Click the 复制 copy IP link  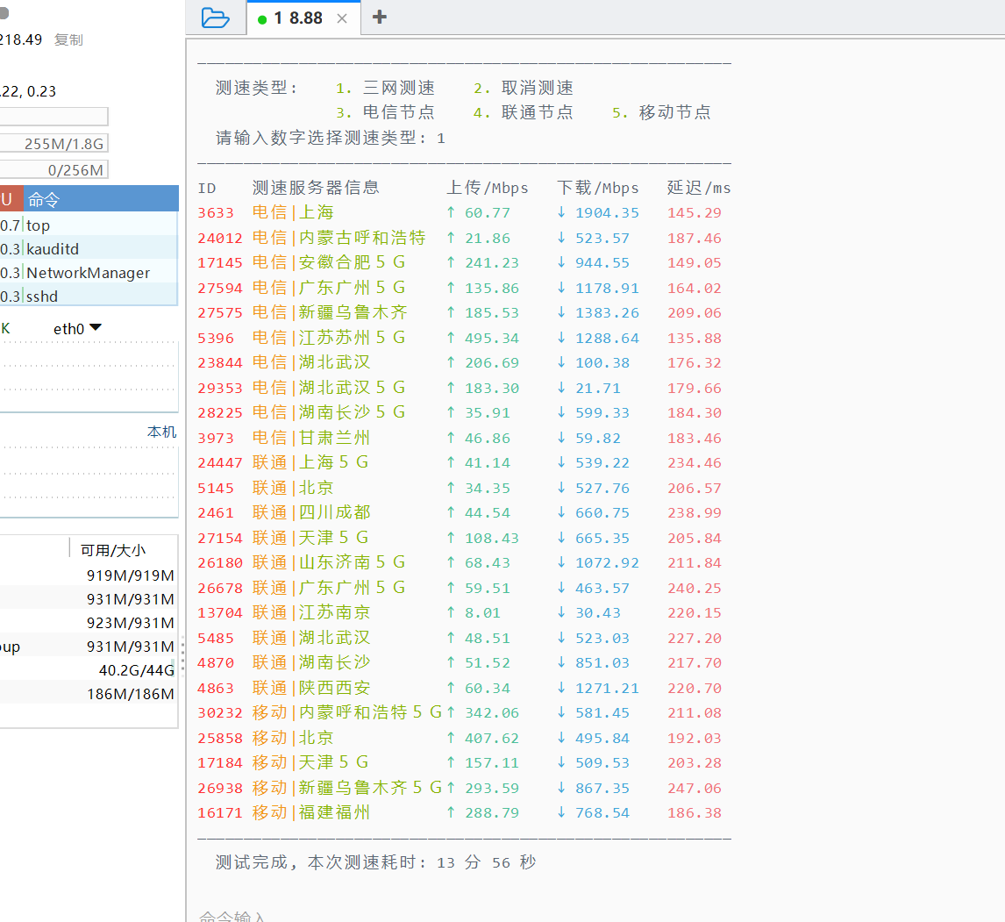pos(68,39)
